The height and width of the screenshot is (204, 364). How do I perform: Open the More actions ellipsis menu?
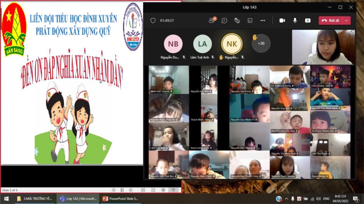pos(263,20)
